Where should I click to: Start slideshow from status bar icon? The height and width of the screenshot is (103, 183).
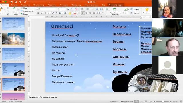click(x=151, y=102)
